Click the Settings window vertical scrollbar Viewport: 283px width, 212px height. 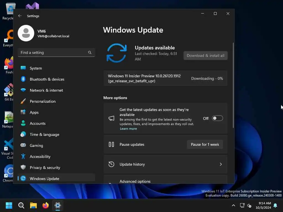(233, 85)
